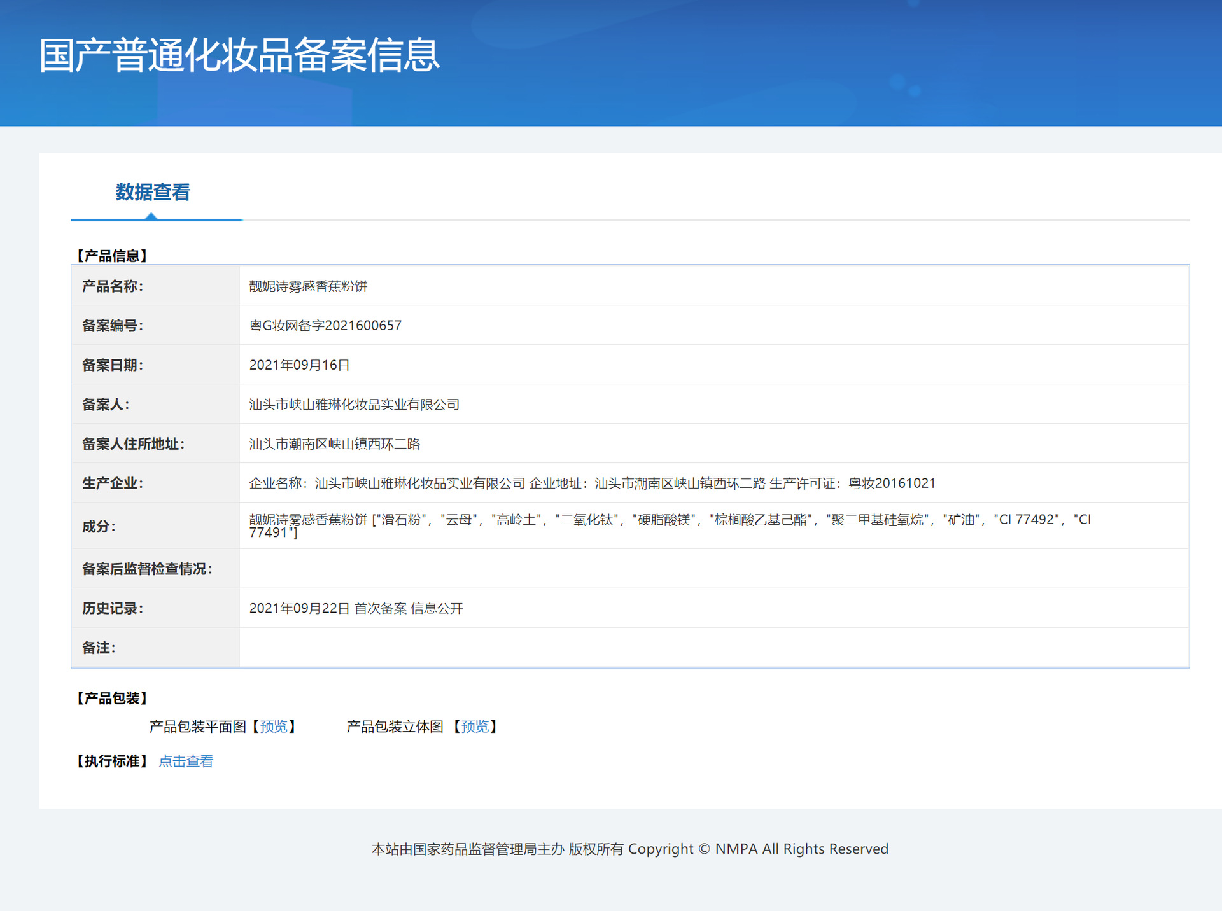Click the 执行标准 label
This screenshot has height=911, width=1222.
pos(112,761)
